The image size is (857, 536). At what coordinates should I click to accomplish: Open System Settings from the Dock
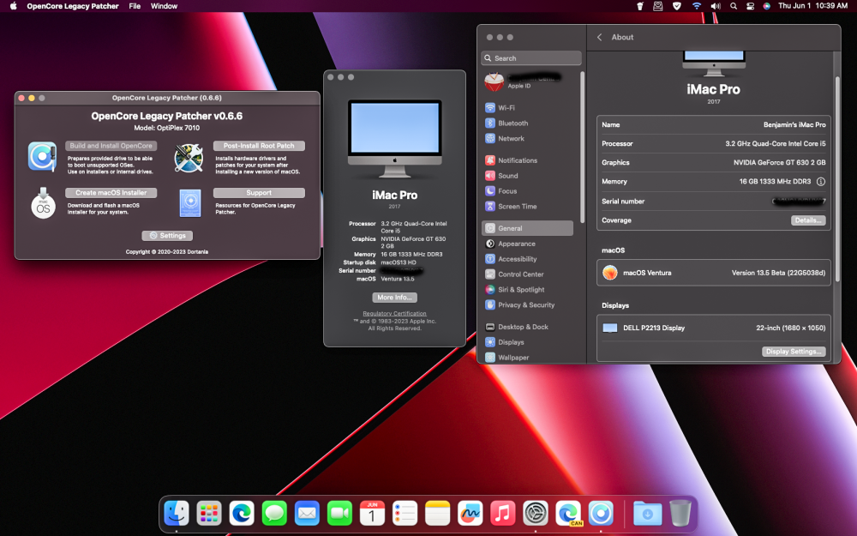[x=536, y=514]
